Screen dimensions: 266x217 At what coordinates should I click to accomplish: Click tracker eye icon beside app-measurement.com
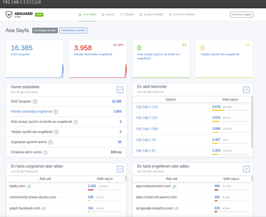175,186
